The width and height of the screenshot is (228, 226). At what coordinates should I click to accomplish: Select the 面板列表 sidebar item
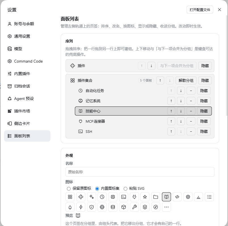click(x=27, y=136)
